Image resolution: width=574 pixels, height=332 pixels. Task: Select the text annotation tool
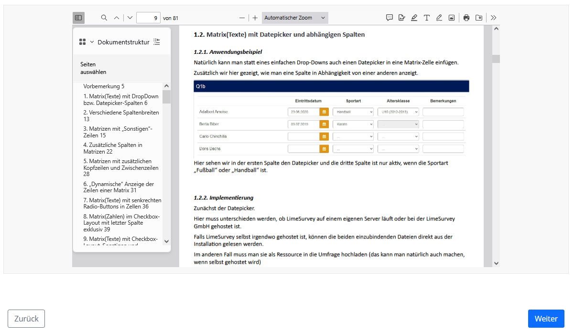(426, 18)
